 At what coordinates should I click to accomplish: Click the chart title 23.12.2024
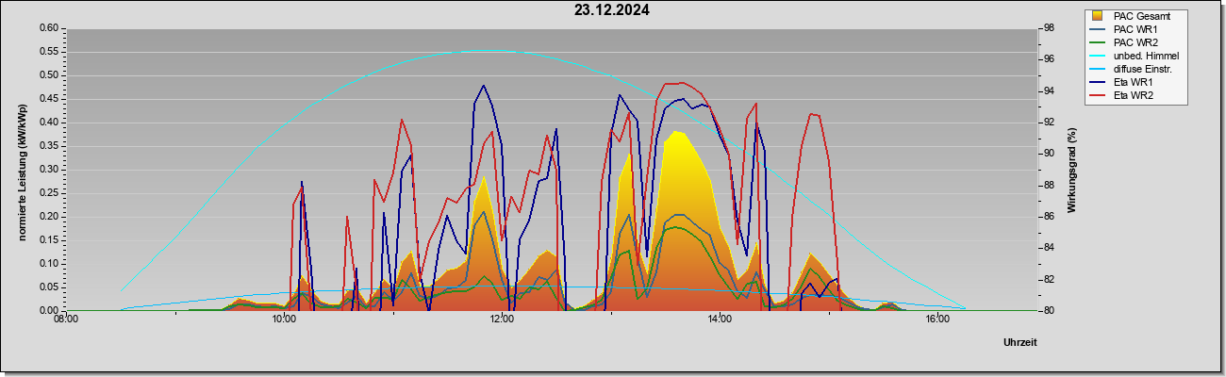612,11
